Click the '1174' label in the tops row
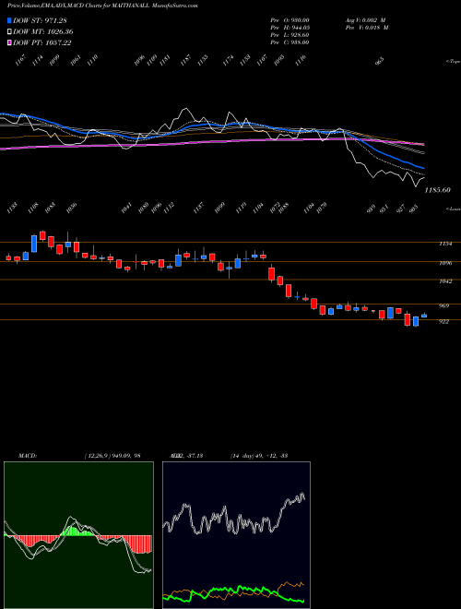The width and height of the screenshot is (461, 609). click(229, 61)
